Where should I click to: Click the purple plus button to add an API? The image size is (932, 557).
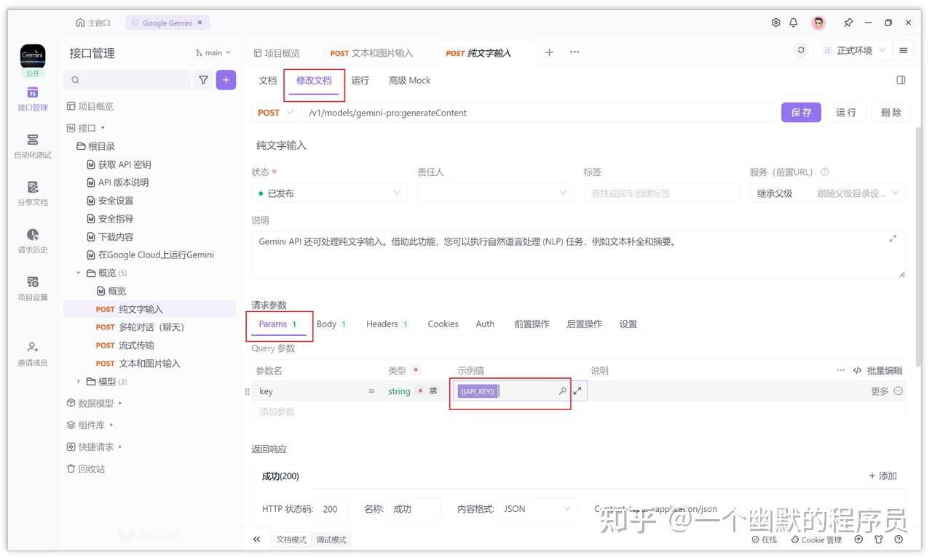point(226,79)
